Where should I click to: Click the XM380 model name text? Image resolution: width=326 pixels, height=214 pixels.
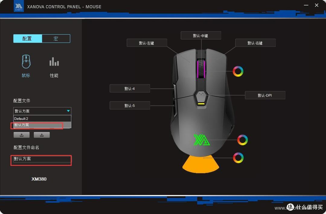tap(39, 179)
